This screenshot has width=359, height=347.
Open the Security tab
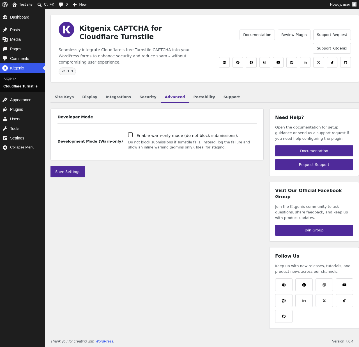click(148, 97)
